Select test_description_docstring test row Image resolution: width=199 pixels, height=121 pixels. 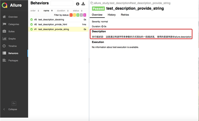tap(58, 19)
